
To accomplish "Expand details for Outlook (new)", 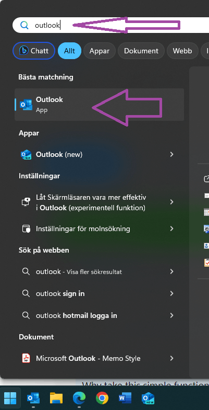I will point(172,155).
